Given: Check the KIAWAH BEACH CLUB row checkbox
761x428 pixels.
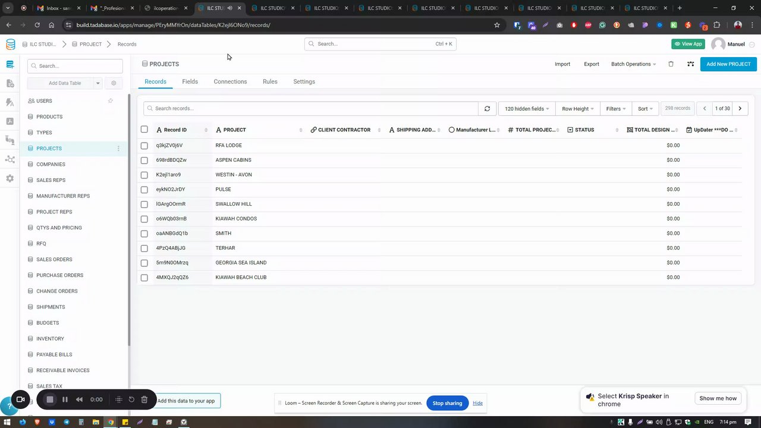Looking at the screenshot, I should click(144, 278).
